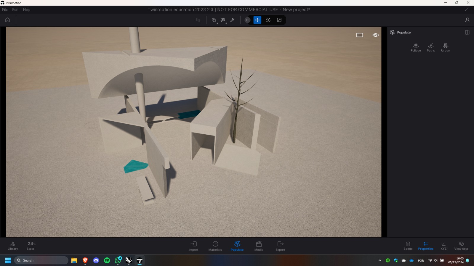Select the teal shape on the ground
The width and height of the screenshot is (474, 266).
[x=135, y=166]
